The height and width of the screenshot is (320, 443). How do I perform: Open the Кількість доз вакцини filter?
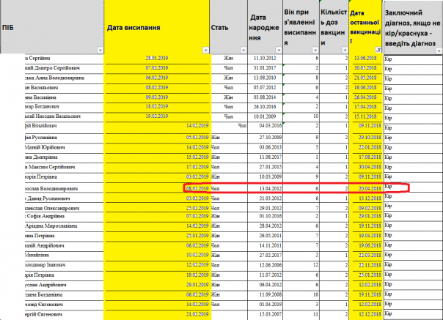[x=345, y=50]
